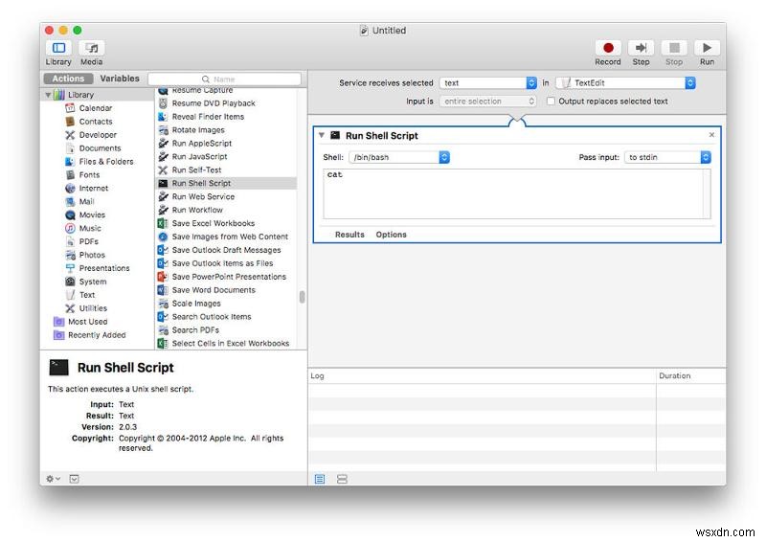The width and height of the screenshot is (766, 542).
Task: Select the Save Outlook Draft Messages action
Action: (x=226, y=250)
